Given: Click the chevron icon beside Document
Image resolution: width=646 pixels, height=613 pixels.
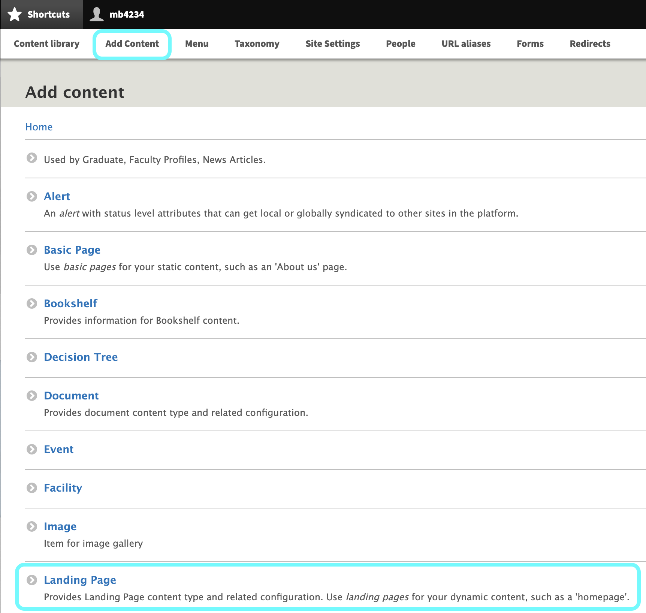Looking at the screenshot, I should pyautogui.click(x=32, y=396).
